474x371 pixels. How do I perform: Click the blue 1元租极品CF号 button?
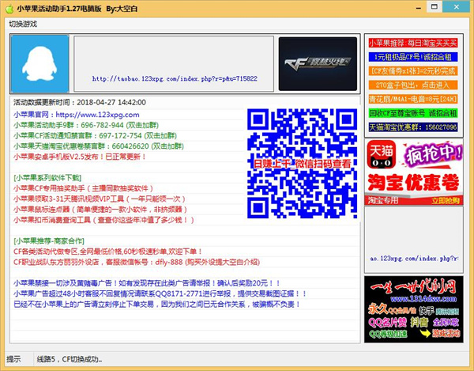pyautogui.click(x=413, y=57)
